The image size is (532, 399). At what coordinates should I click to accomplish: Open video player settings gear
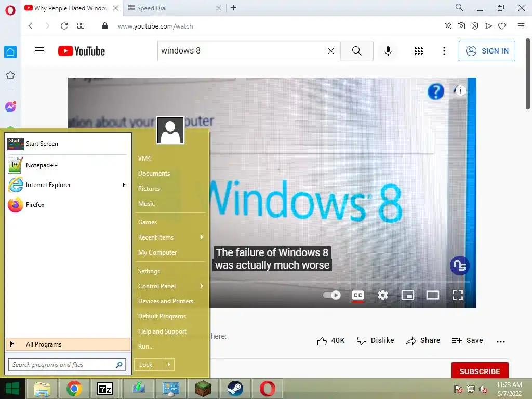point(383,295)
